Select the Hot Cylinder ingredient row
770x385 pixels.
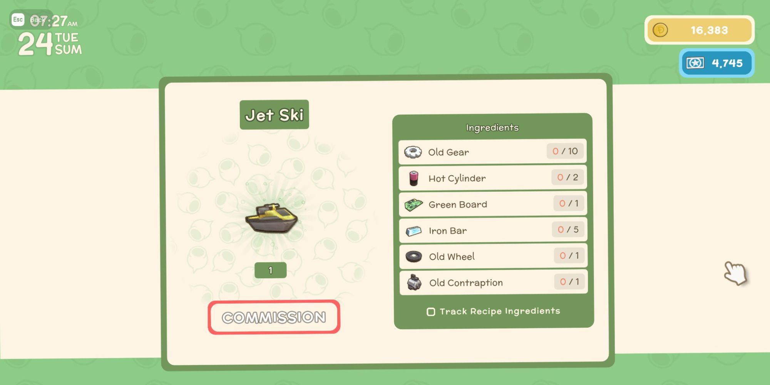(493, 178)
